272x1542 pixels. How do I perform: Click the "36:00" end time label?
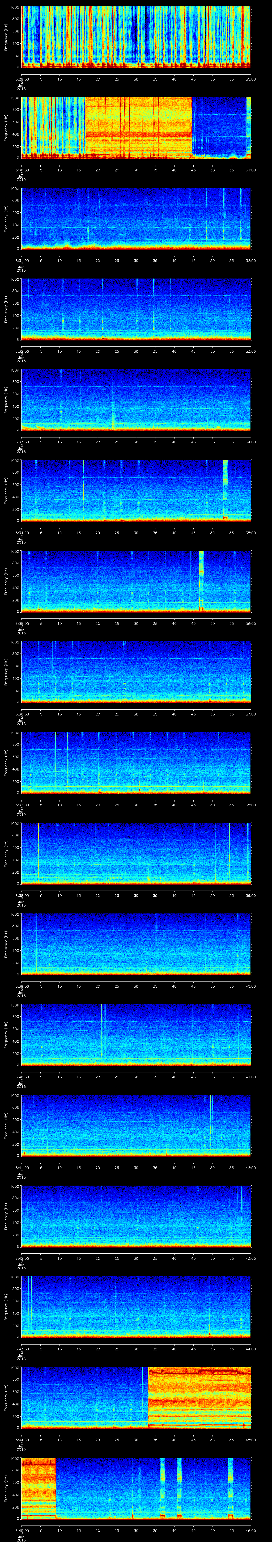(251, 623)
